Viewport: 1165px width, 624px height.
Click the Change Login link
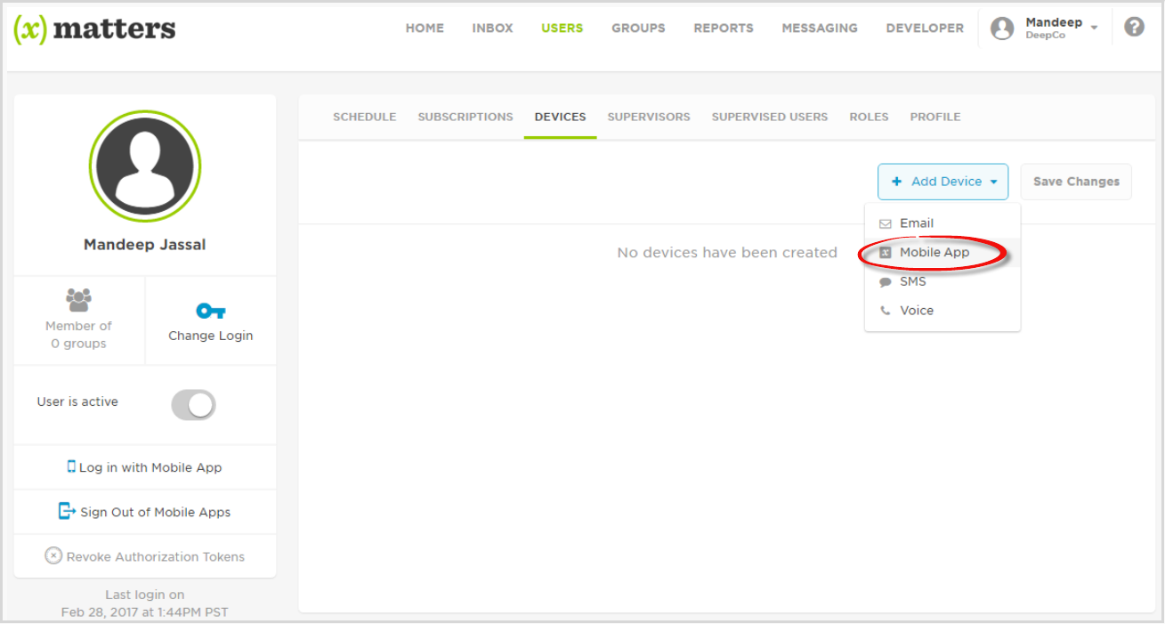click(x=211, y=336)
